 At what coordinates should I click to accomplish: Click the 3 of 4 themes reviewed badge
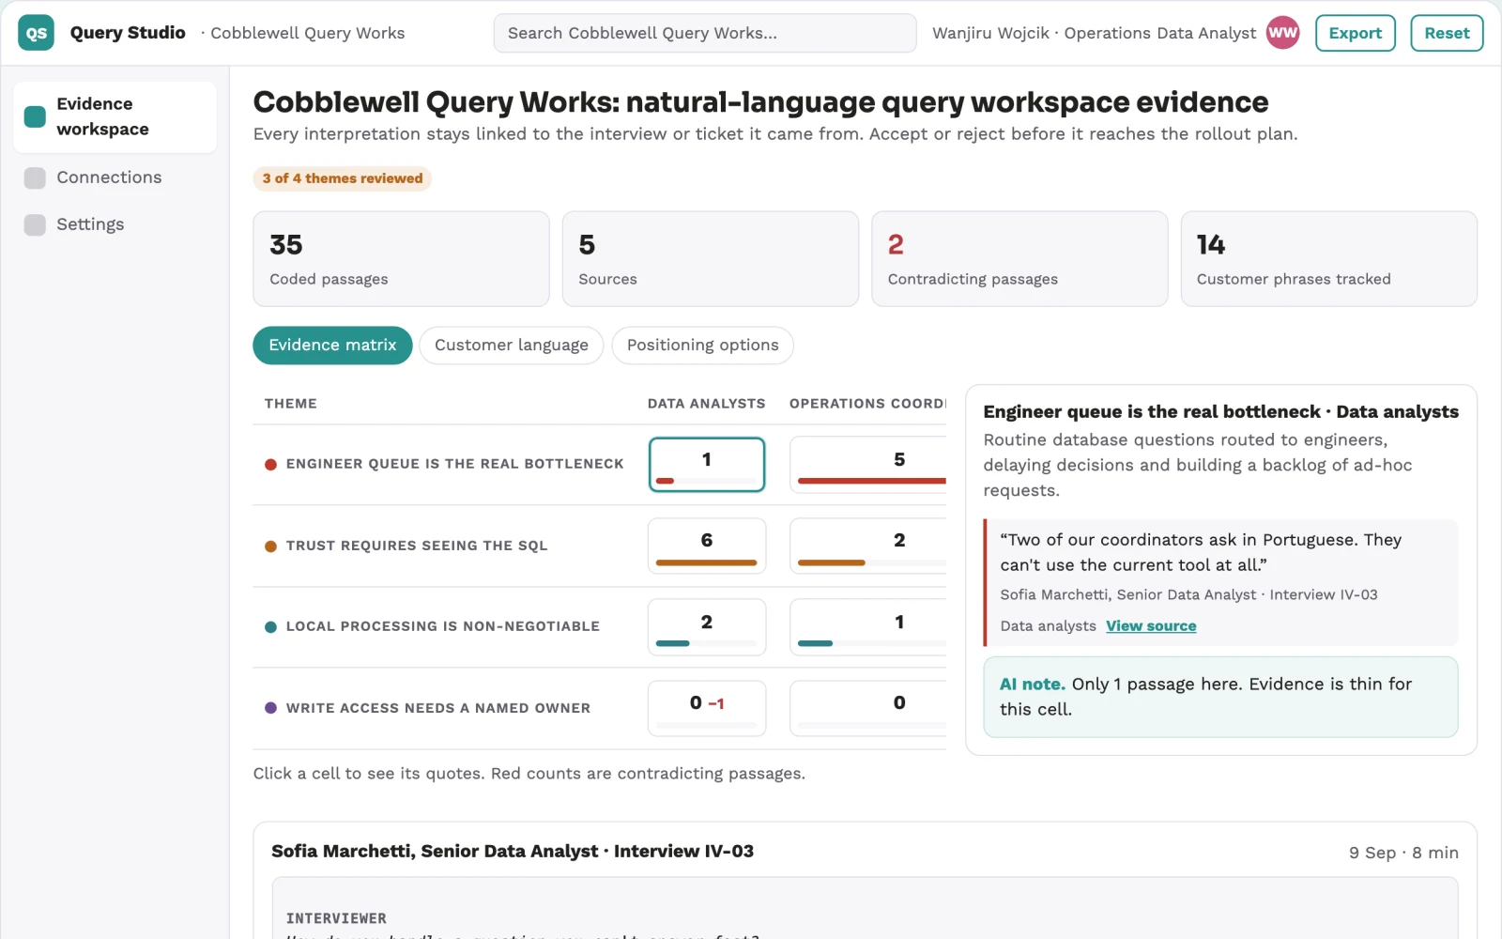coord(343,178)
